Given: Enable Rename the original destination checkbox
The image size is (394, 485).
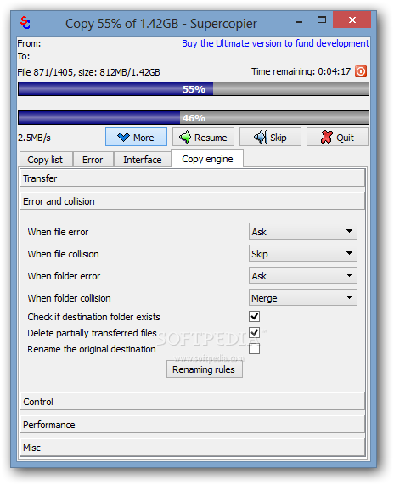Looking at the screenshot, I should [254, 348].
